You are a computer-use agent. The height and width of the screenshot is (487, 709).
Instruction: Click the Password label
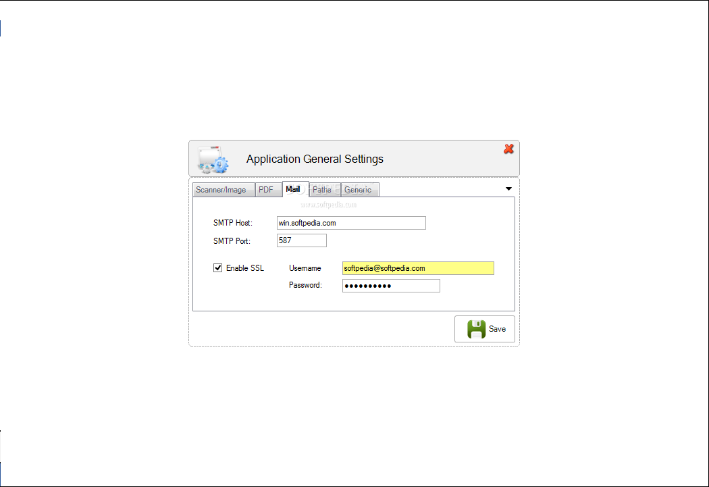(x=306, y=285)
